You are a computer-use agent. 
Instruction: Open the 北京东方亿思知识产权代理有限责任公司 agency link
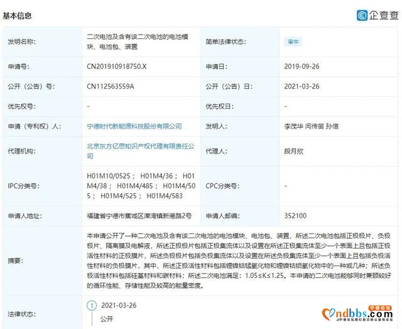pyautogui.click(x=141, y=151)
